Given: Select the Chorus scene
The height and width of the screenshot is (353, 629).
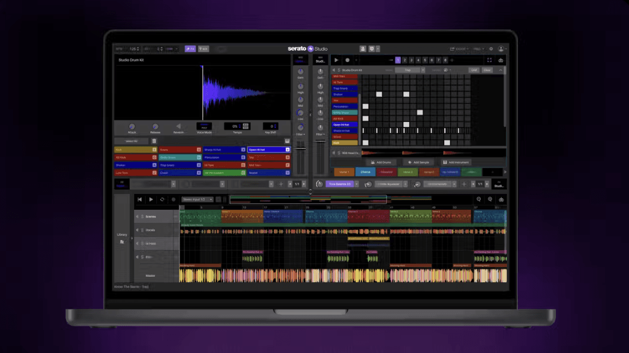Looking at the screenshot, I should 365,172.
